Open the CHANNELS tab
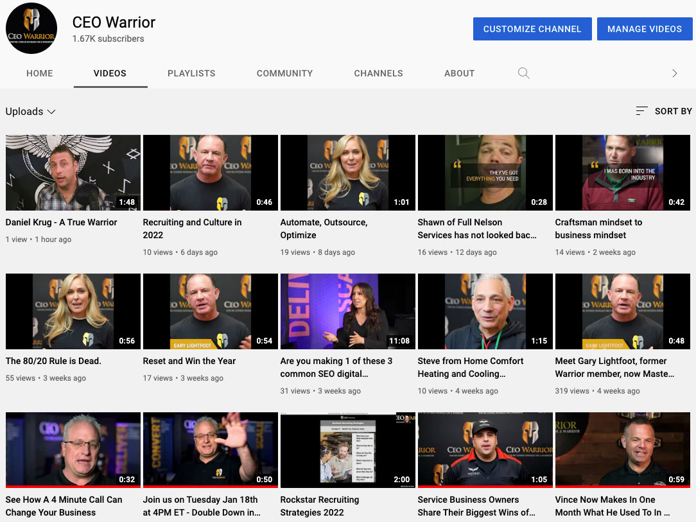Viewport: 696px width, 522px height. point(378,73)
